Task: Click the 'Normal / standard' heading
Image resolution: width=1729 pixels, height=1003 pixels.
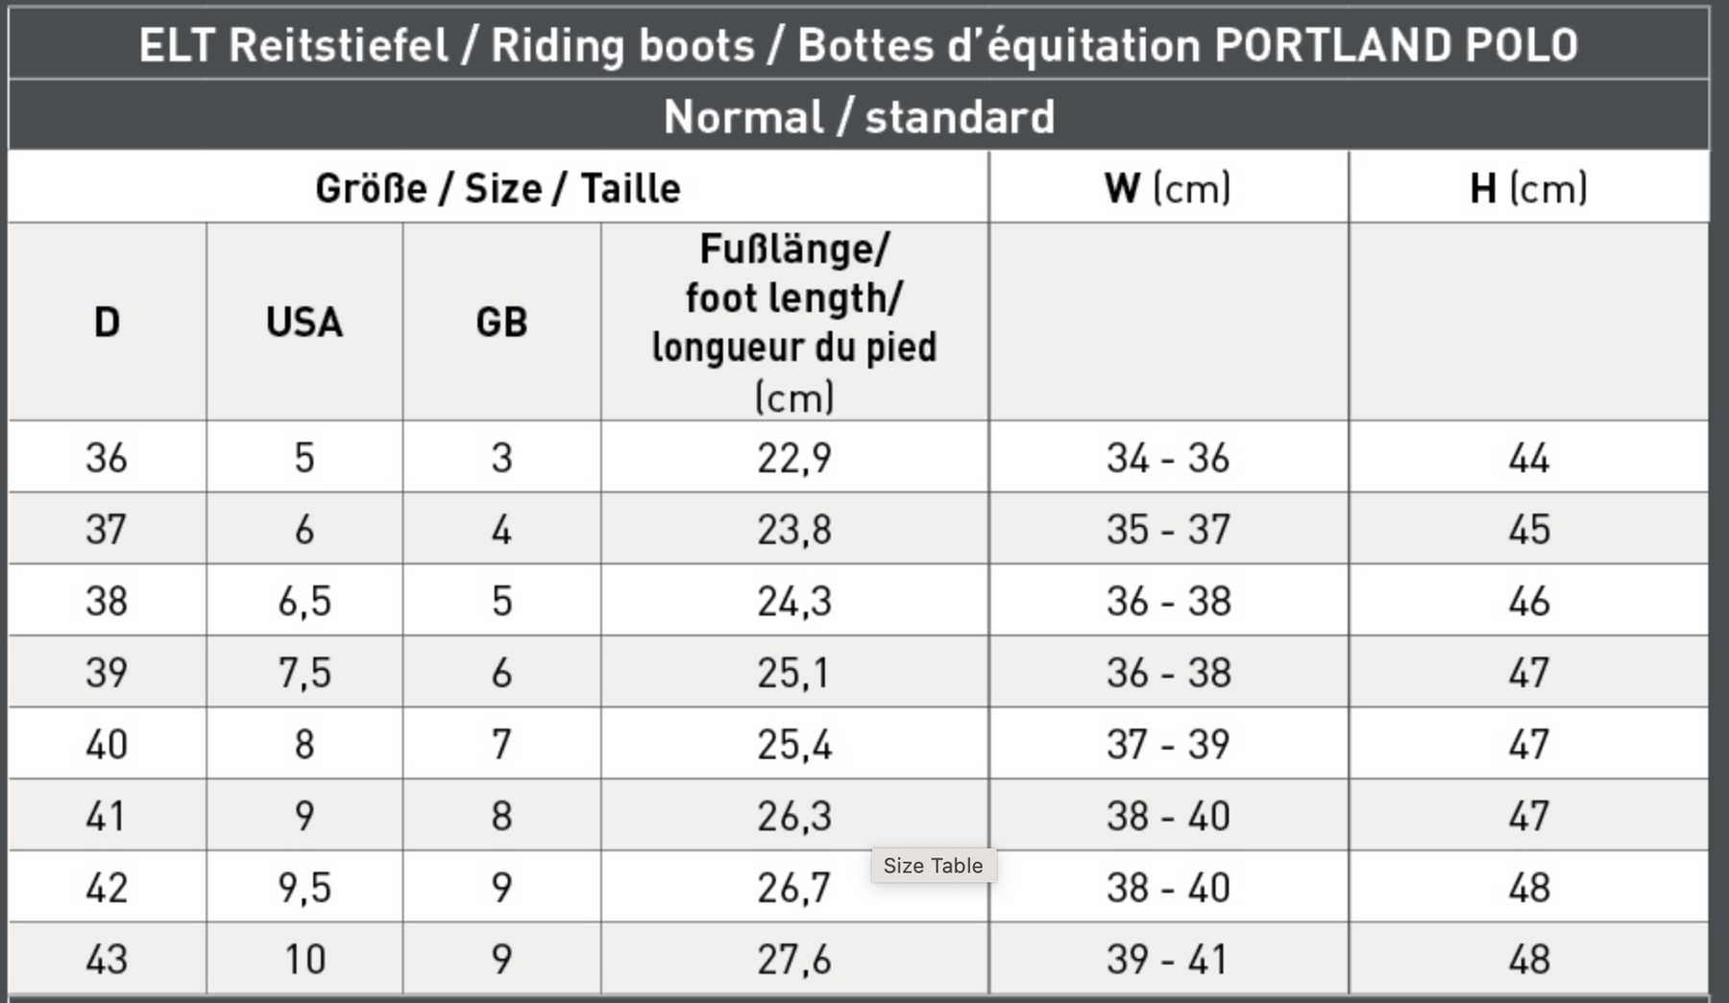Action: (x=859, y=116)
